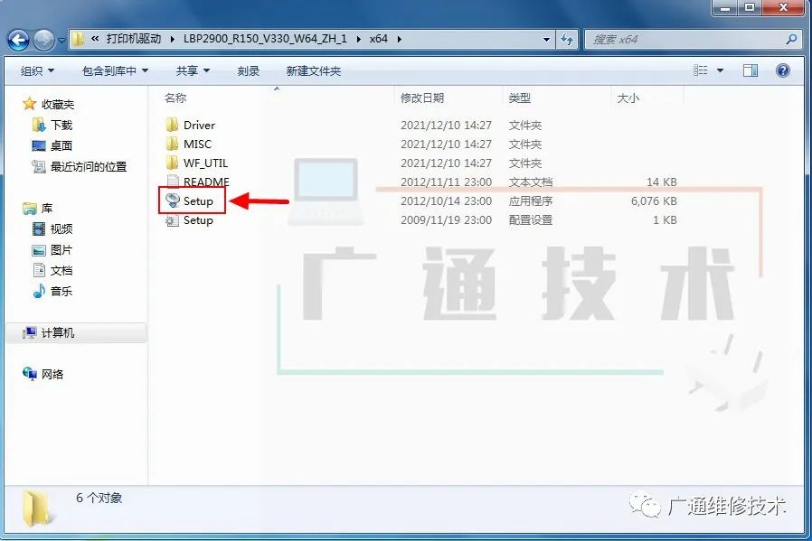This screenshot has width=812, height=541.
Task: Open the 音乐 library
Action: click(x=61, y=291)
